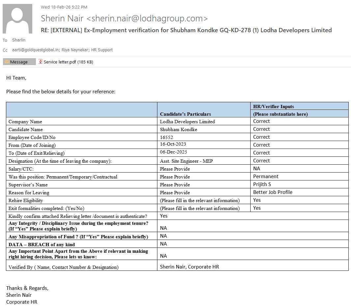Click 'Shubham Kondke' table cell
The width and height of the screenshot is (351, 306).
click(x=178, y=129)
